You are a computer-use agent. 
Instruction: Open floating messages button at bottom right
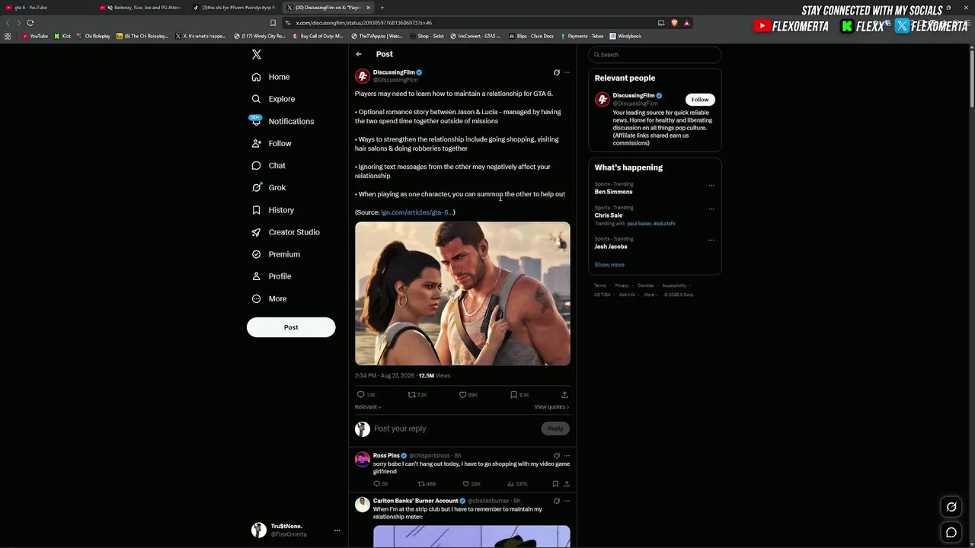pyautogui.click(x=951, y=533)
